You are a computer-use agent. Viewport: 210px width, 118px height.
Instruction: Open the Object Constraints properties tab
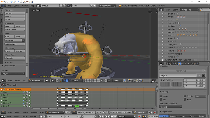click(x=182, y=64)
